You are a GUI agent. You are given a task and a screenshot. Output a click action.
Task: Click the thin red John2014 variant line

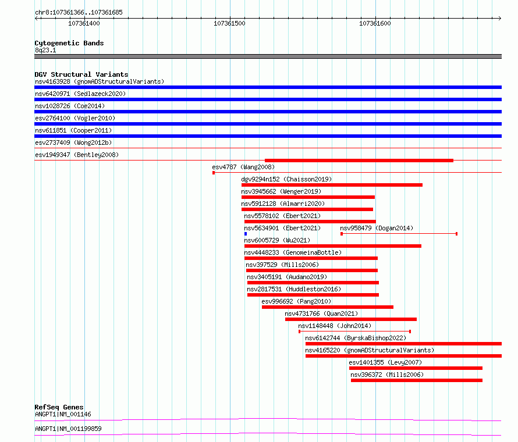coord(355,331)
